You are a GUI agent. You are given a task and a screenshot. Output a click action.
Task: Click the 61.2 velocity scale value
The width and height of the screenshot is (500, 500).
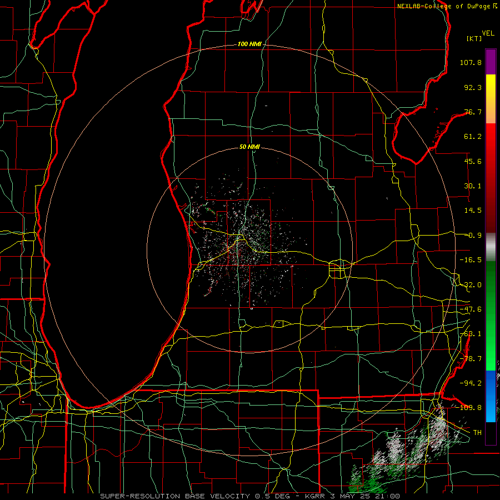[x=473, y=137]
